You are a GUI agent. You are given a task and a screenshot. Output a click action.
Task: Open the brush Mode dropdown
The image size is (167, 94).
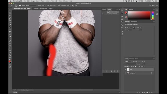click(x=31, y=5)
